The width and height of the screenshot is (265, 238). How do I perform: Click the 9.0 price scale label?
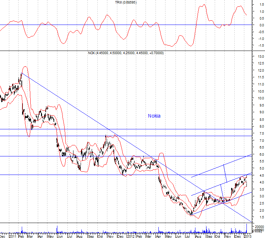tap(262, 112)
